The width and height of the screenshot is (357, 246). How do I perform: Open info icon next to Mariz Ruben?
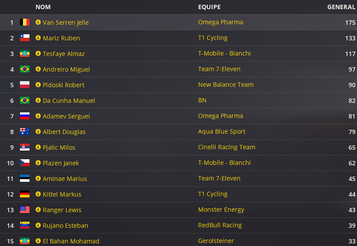tap(38, 38)
